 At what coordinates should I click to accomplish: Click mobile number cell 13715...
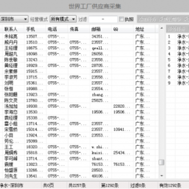coord(35,77)
